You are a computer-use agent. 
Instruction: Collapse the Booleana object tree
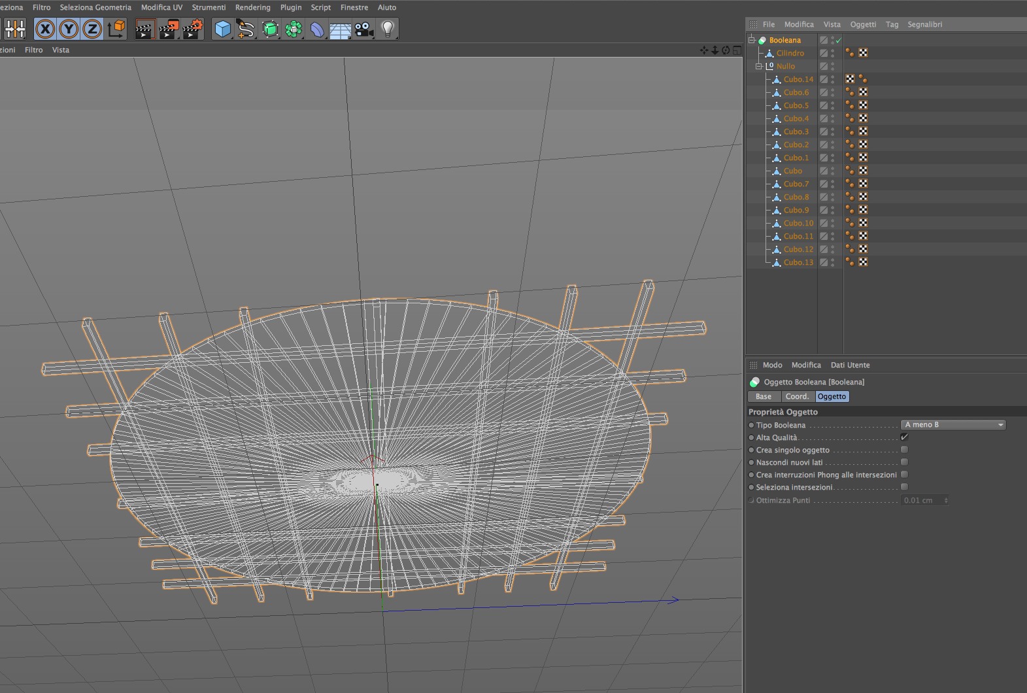752,40
